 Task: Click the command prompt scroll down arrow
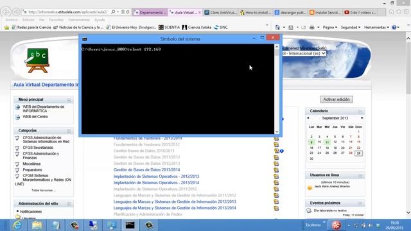pyautogui.click(x=277, y=132)
